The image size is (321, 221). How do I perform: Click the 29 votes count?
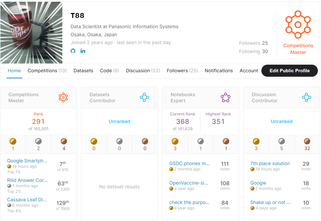pyautogui.click(x=306, y=166)
